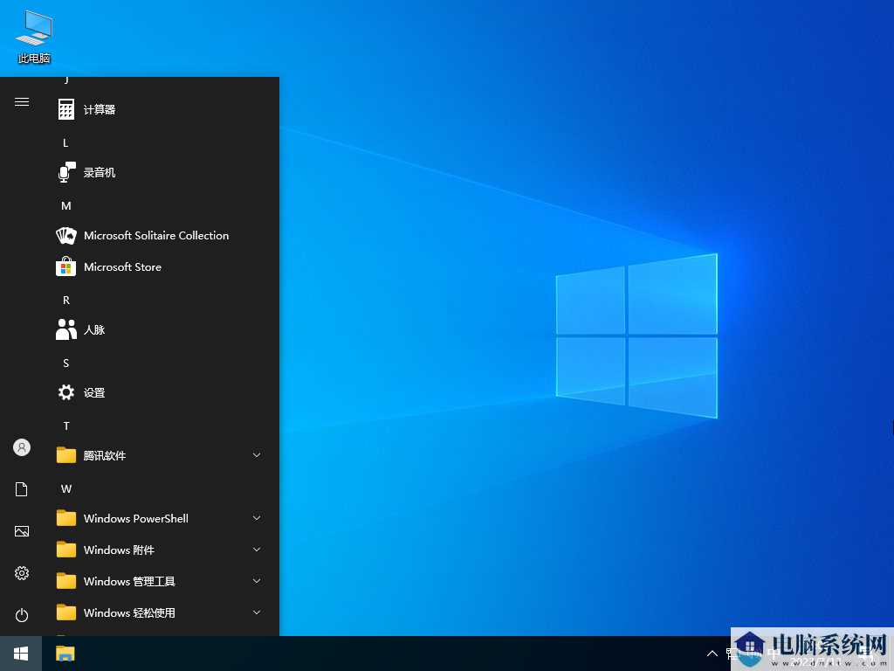Open the Documents icon in Start sidebar

(22, 489)
